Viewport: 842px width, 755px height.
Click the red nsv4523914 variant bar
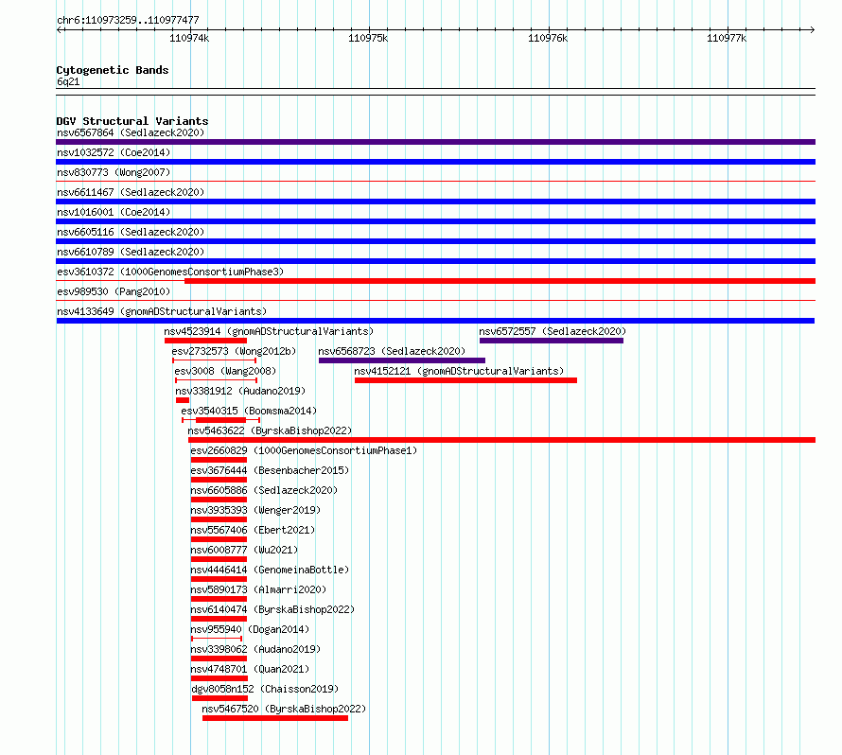click(205, 341)
